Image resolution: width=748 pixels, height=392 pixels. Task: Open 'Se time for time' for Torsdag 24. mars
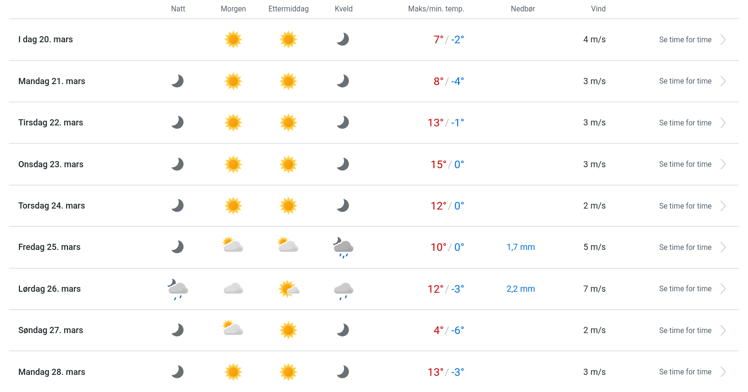click(x=685, y=206)
